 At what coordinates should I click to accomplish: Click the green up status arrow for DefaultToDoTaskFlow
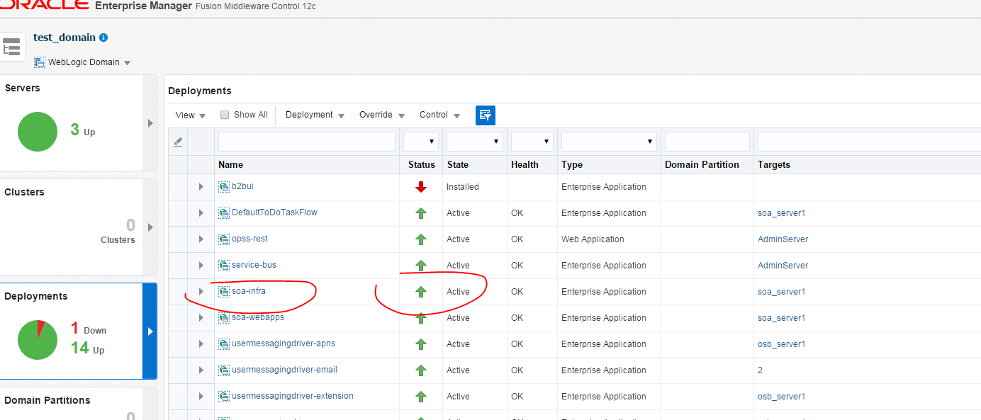421,213
